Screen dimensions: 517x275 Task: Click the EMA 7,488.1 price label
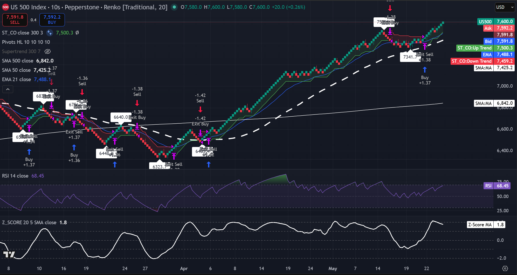(x=498, y=54)
